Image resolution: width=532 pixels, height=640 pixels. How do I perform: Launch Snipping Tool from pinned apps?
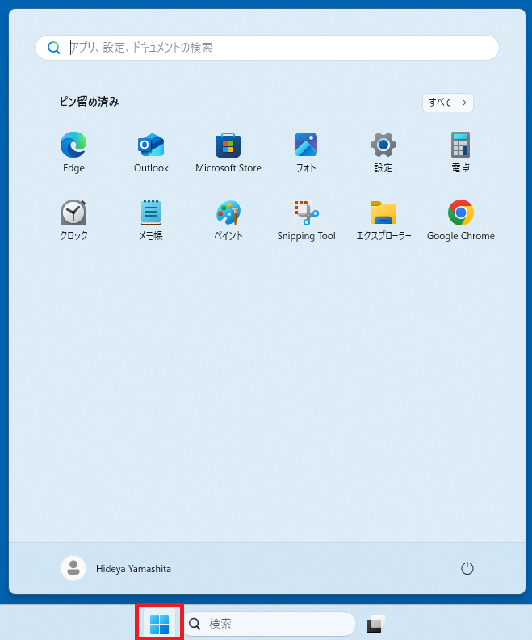click(x=306, y=220)
